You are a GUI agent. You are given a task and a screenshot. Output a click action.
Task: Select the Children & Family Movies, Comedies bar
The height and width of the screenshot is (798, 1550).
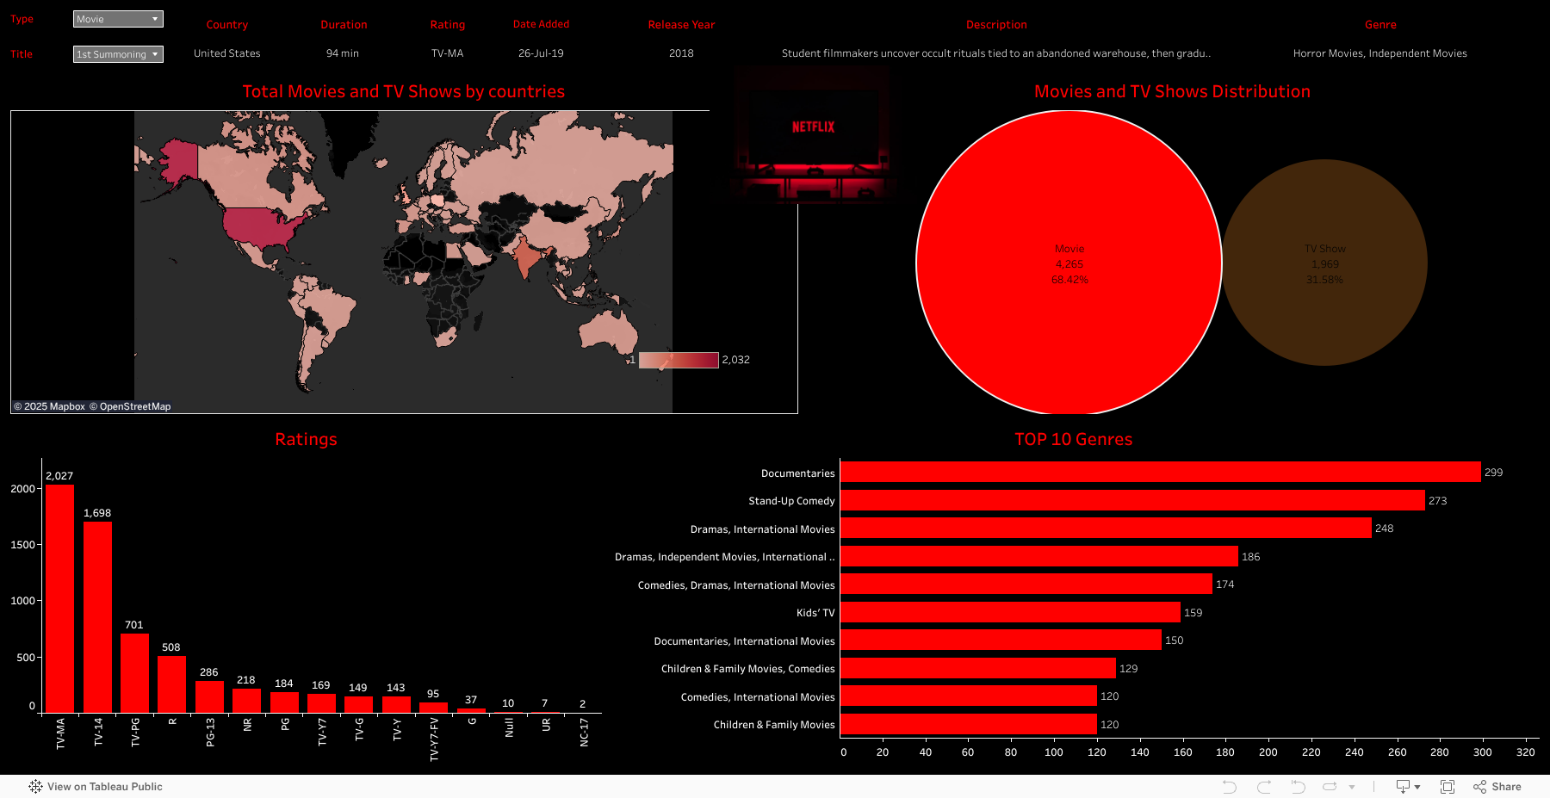pos(978,668)
